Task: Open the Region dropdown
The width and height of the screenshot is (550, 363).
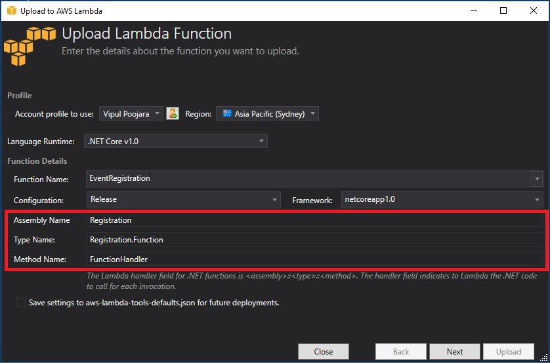Action: click(x=267, y=113)
